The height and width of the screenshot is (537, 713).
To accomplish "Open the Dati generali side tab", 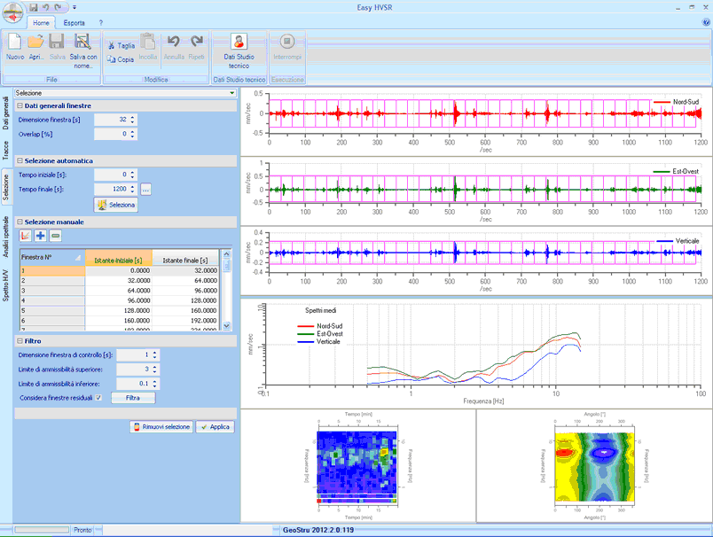I will pos(6,113).
